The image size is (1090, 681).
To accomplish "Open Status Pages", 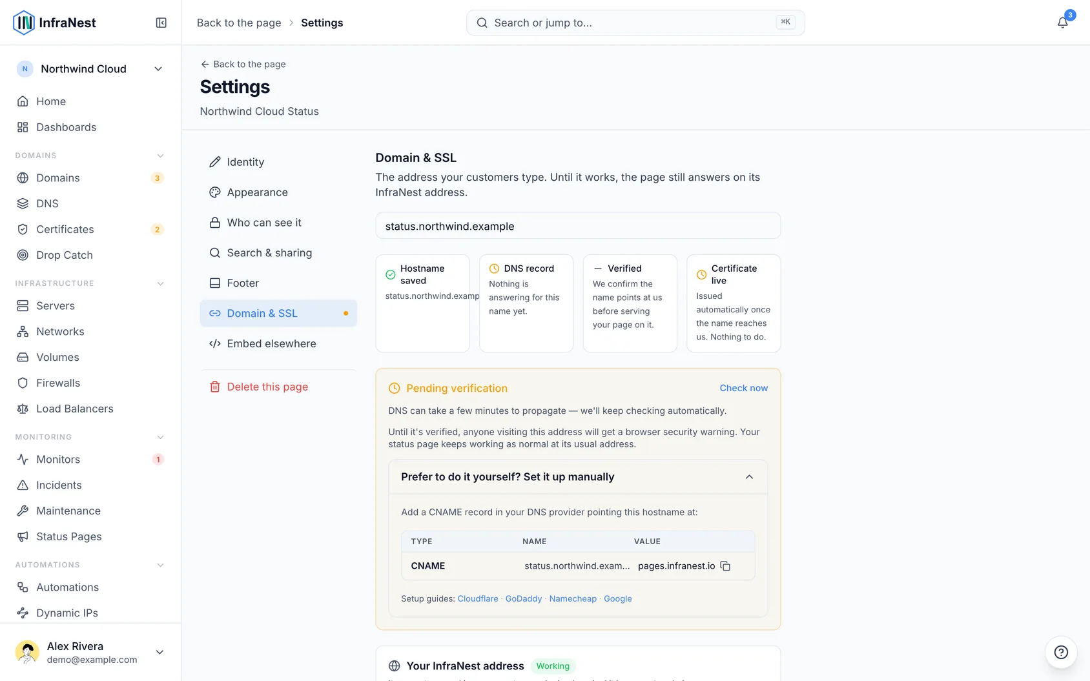I will (x=90, y=536).
